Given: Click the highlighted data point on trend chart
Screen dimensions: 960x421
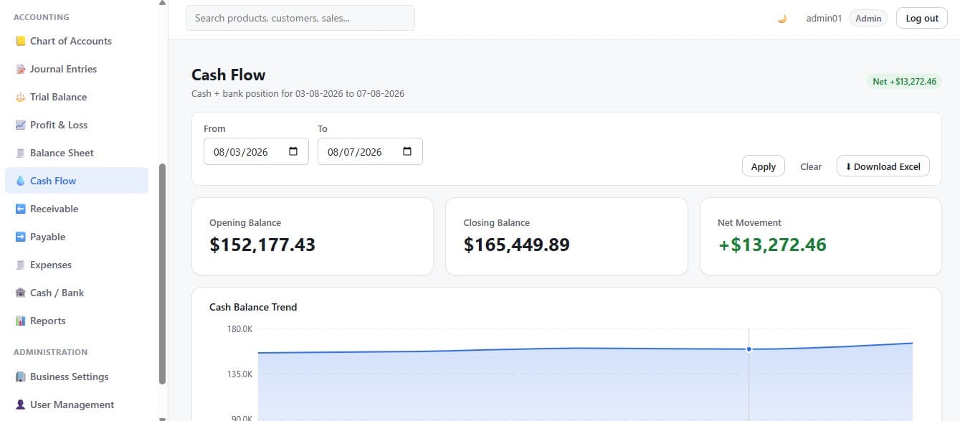Looking at the screenshot, I should (749, 349).
